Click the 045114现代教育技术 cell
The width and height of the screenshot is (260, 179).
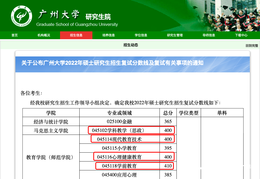pyautogui.click(x=119, y=139)
